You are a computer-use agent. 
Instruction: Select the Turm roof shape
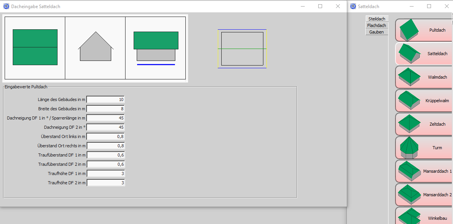pos(424,148)
